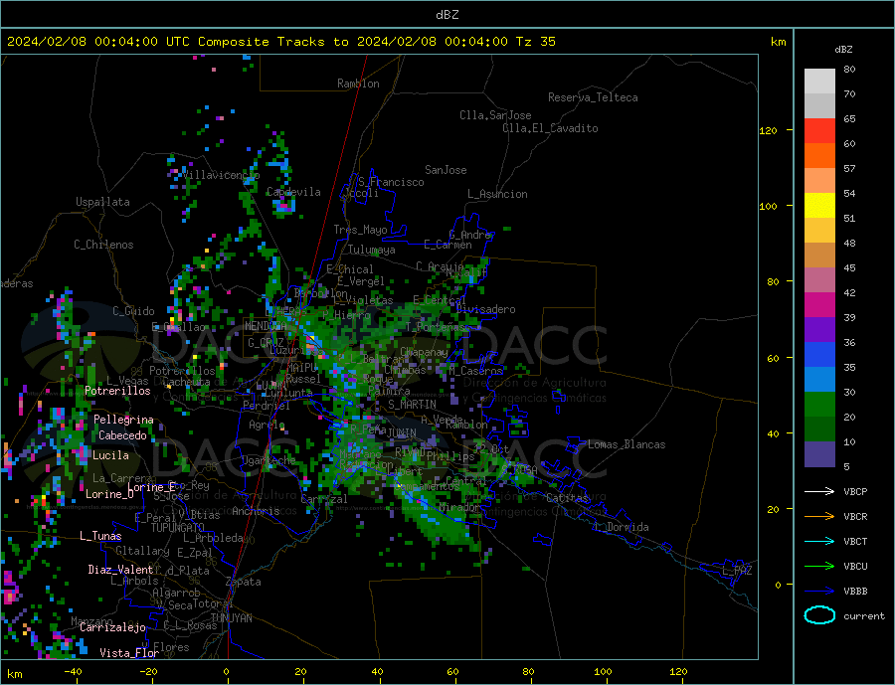Click the TUNUYAN place label
The width and height of the screenshot is (895, 685).
coord(231,618)
